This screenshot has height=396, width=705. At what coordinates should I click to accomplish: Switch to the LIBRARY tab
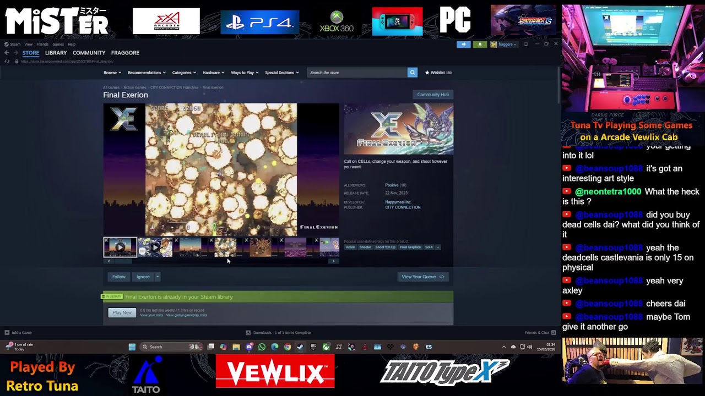[x=56, y=53]
